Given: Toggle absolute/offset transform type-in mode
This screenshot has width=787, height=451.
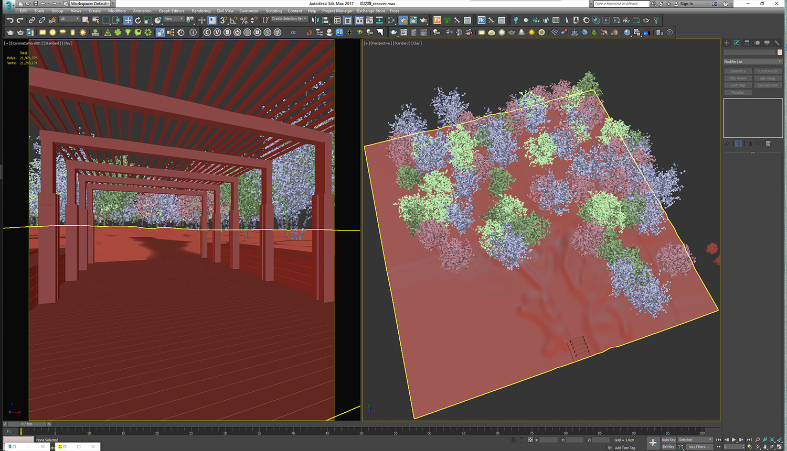Looking at the screenshot, I should pos(530,440).
